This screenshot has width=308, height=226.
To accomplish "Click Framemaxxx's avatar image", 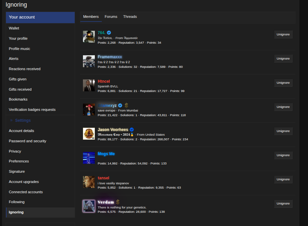I will 89,61.
